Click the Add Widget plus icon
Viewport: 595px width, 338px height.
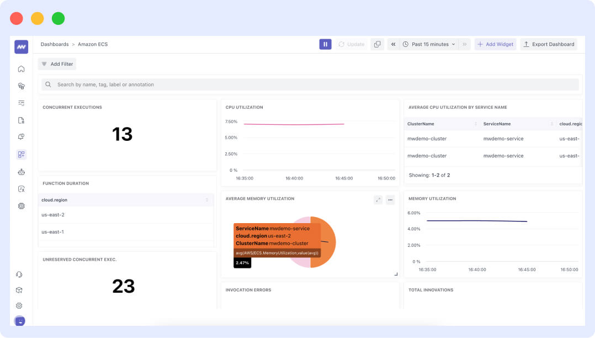pos(480,44)
